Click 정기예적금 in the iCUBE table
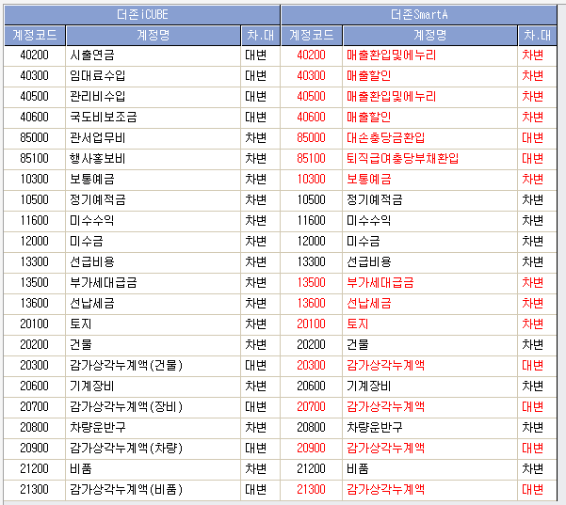This screenshot has height=505, width=566. pyautogui.click(x=154, y=200)
